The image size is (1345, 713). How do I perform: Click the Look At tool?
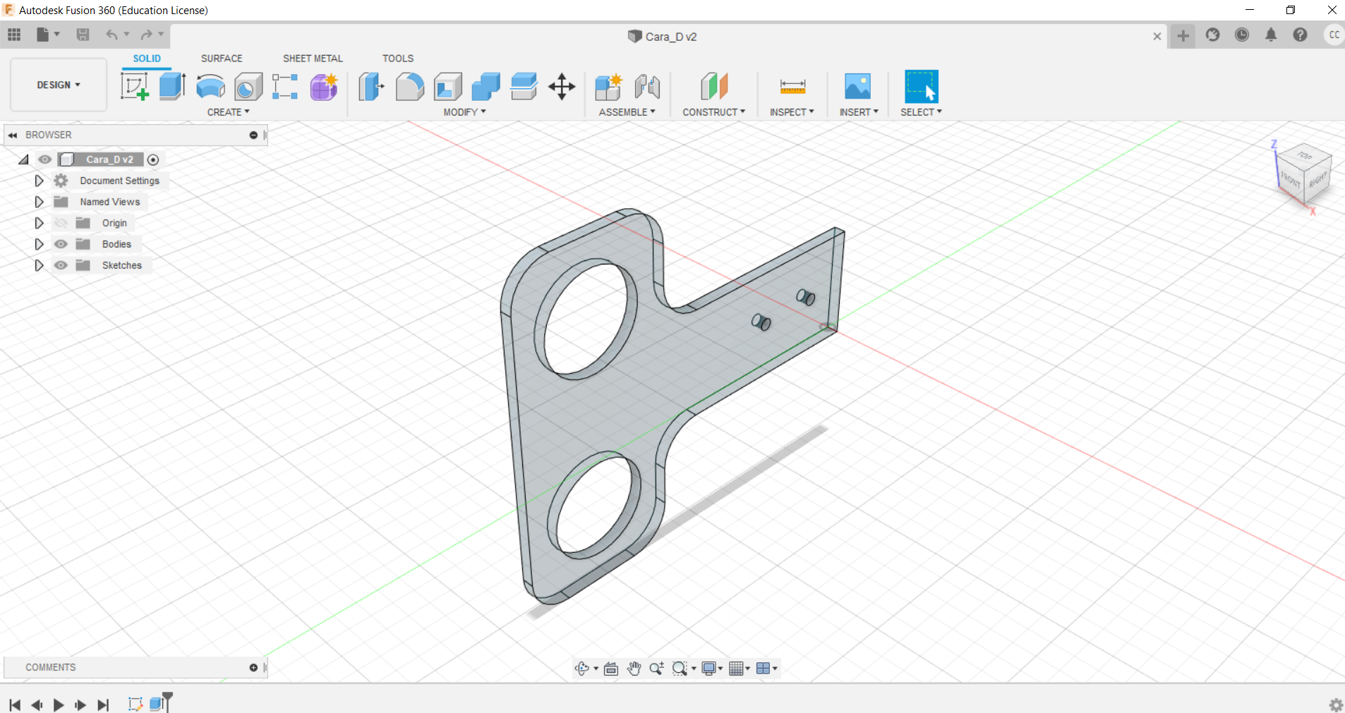(x=611, y=669)
